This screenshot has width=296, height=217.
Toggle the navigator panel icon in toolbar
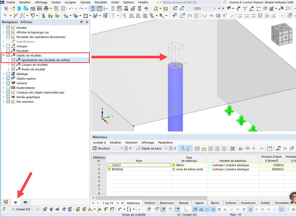tap(93, 9)
